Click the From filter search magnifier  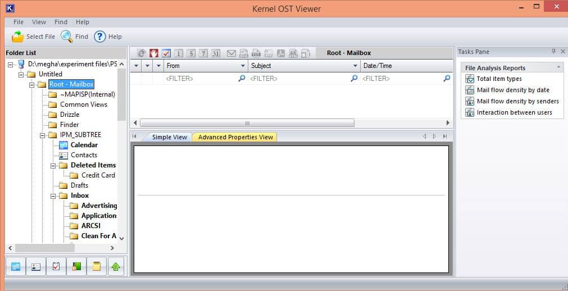coord(242,78)
